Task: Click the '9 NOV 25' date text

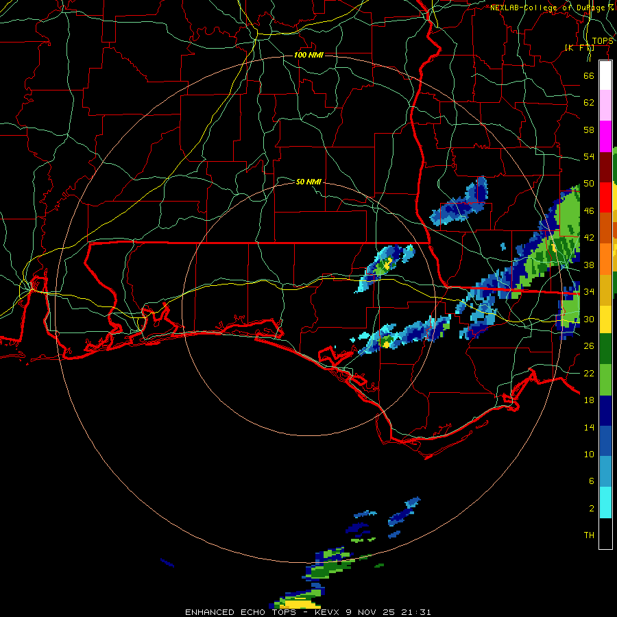Action: tap(372, 612)
